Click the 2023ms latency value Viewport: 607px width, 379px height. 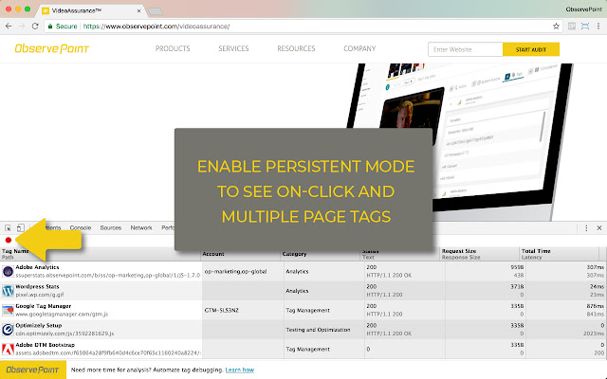click(594, 334)
